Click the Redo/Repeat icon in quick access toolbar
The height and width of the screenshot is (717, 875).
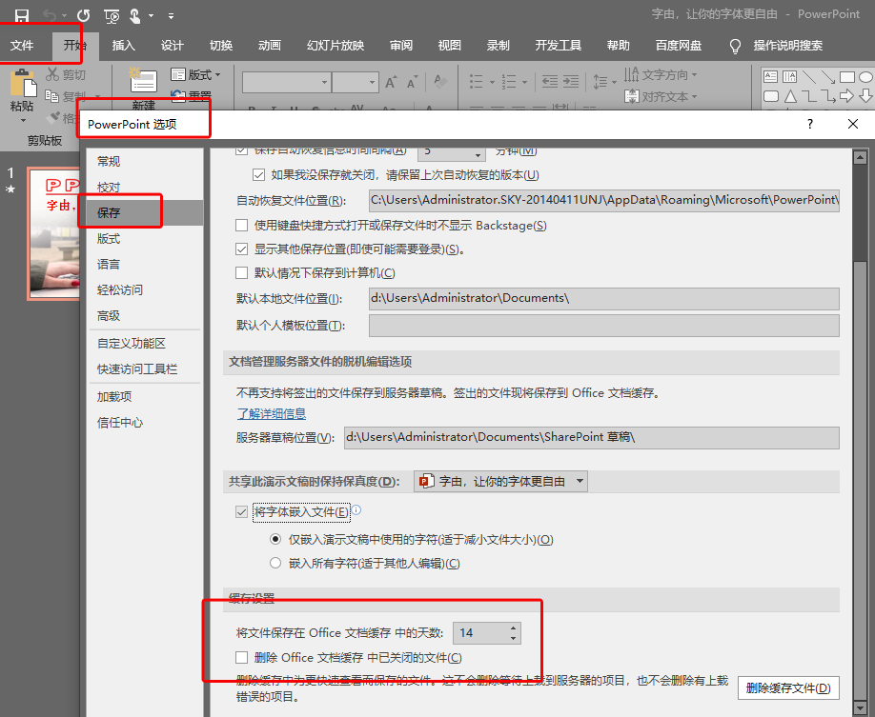(x=83, y=15)
